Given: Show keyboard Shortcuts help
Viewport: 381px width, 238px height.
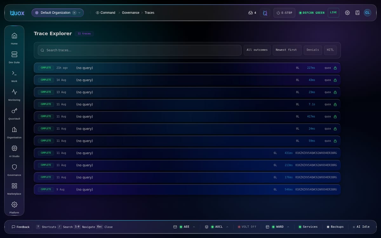Looking at the screenshot, I should click(x=46, y=227).
